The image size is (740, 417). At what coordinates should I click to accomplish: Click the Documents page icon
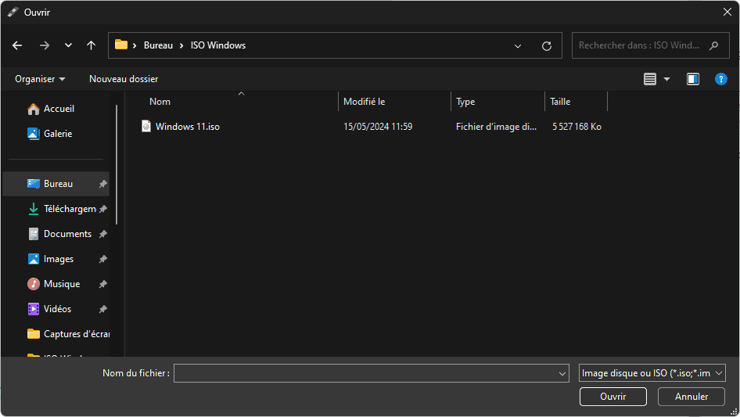pos(34,234)
